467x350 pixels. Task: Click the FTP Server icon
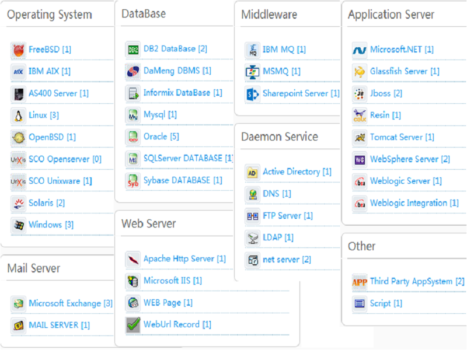[253, 216]
